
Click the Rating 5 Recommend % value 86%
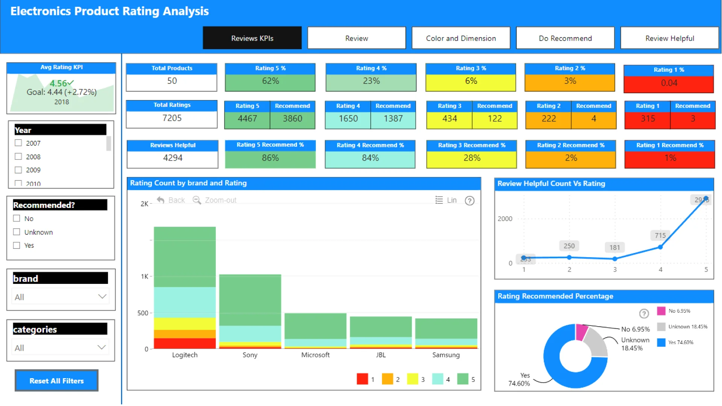point(270,158)
